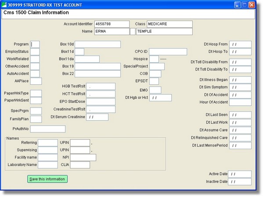Click the EmployStatus box
263x197 pixels.
click(x=35, y=52)
